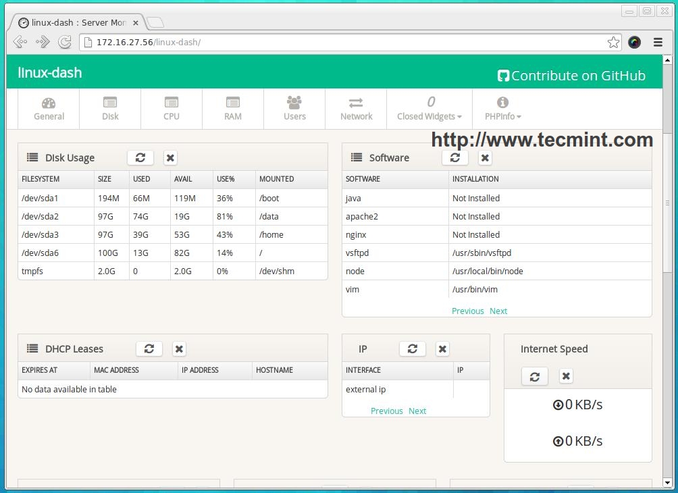Refresh the Disk Usage widget
This screenshot has height=493, width=678.
coord(140,157)
